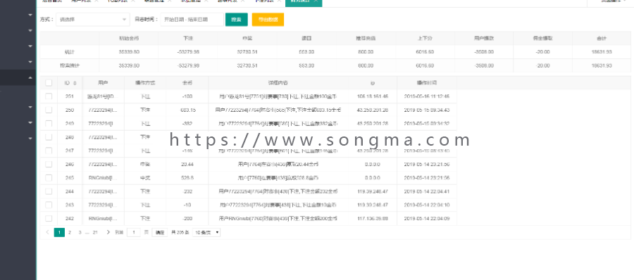
Task: Click the 搜索统计 row label in summary table
Action: (70, 65)
